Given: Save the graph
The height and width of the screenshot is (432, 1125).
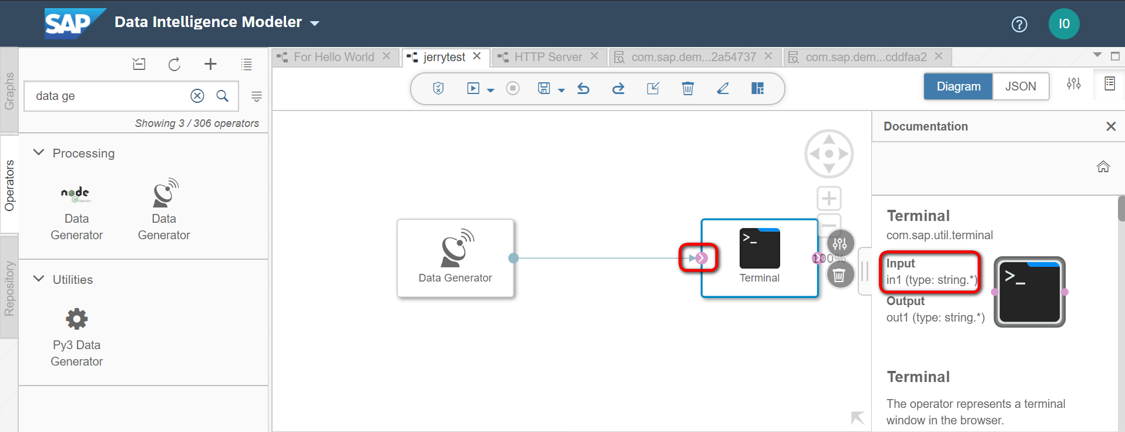Looking at the screenshot, I should point(544,88).
